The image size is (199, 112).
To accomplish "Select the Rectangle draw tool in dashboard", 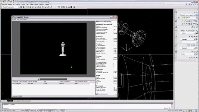I will pyautogui.click(x=192, y=21).
